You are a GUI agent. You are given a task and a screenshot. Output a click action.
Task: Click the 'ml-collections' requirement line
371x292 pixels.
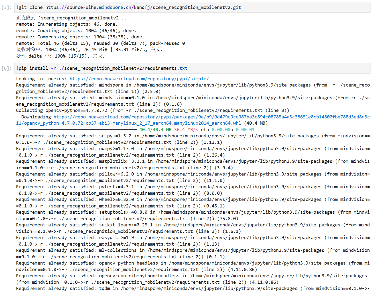tap(192, 254)
